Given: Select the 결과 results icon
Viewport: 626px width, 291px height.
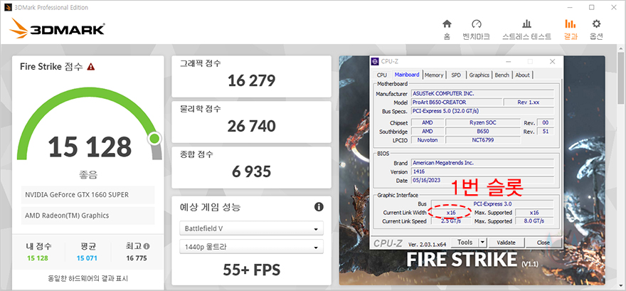Looking at the screenshot, I should [571, 24].
